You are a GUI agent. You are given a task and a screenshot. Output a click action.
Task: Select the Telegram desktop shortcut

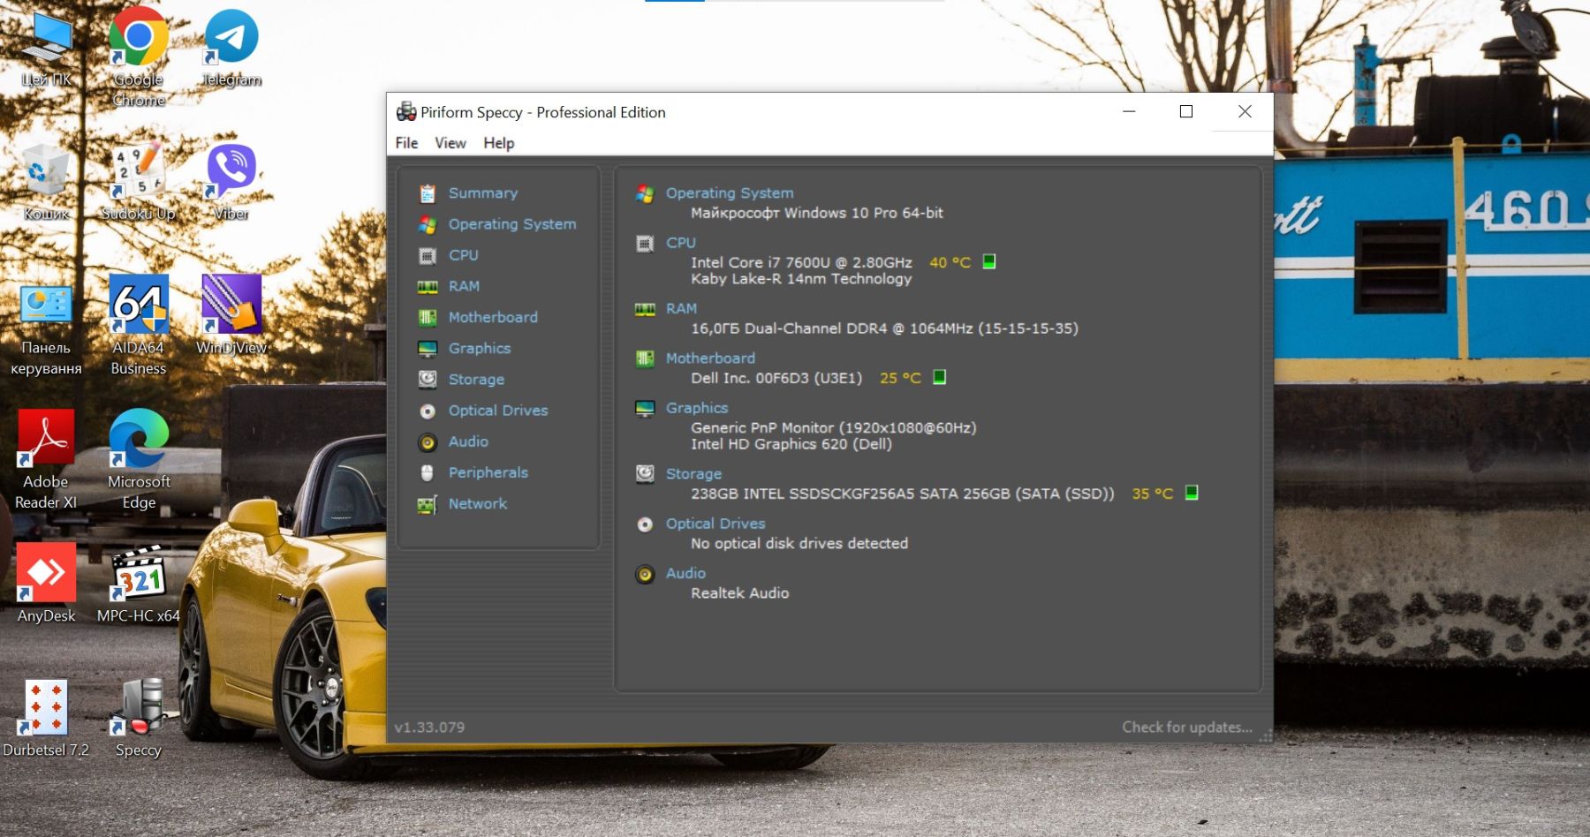tap(231, 49)
